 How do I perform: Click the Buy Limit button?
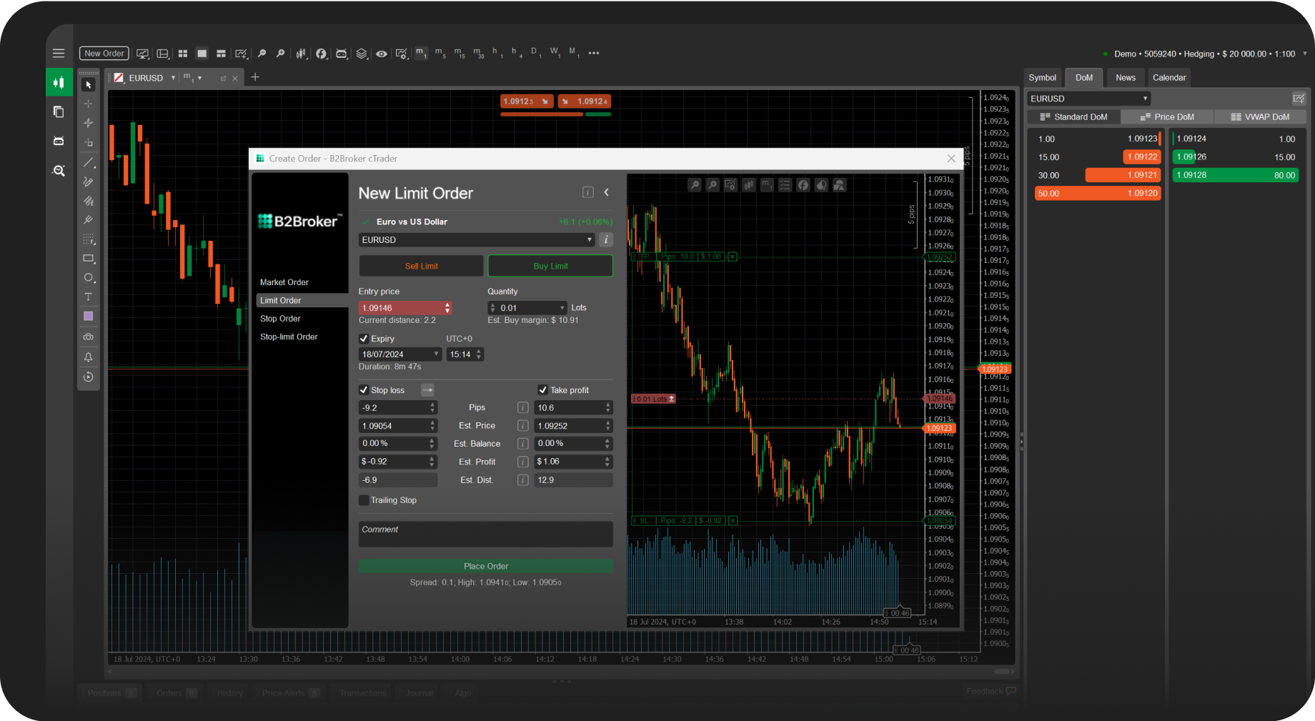[550, 266]
